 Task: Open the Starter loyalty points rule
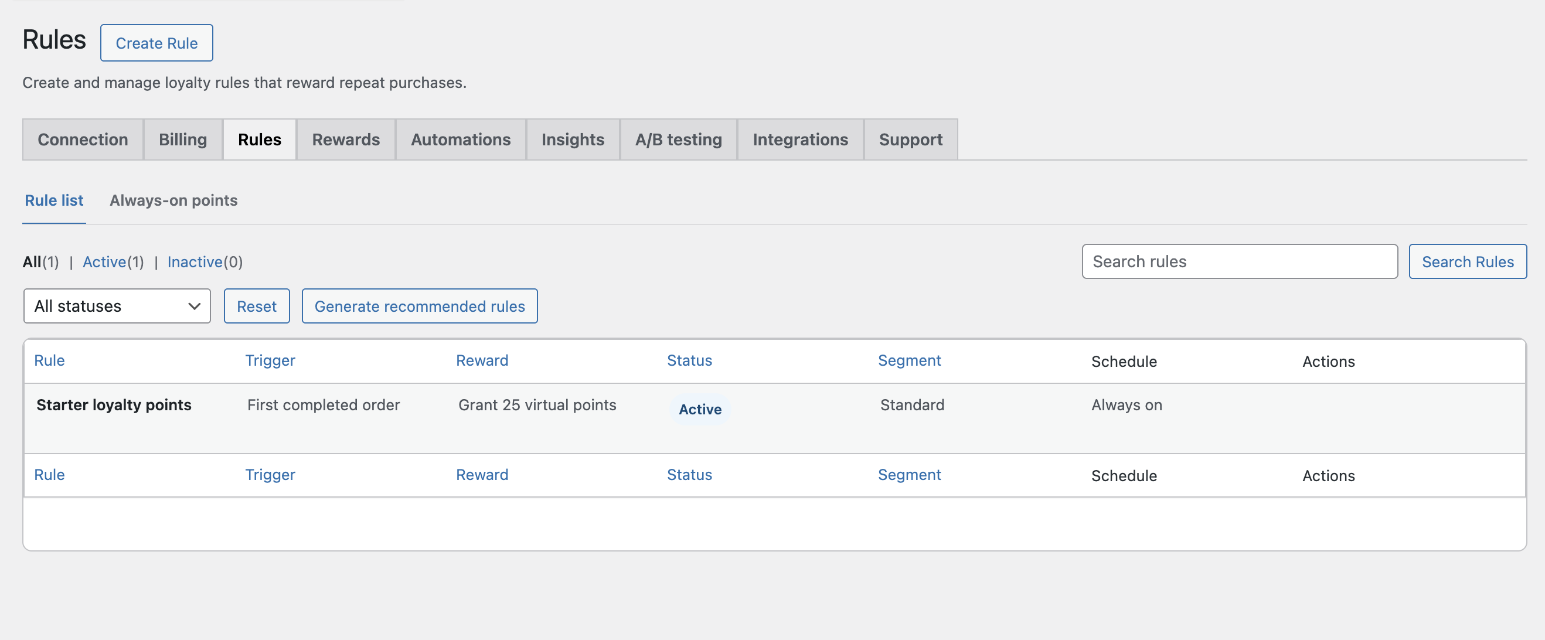click(114, 405)
